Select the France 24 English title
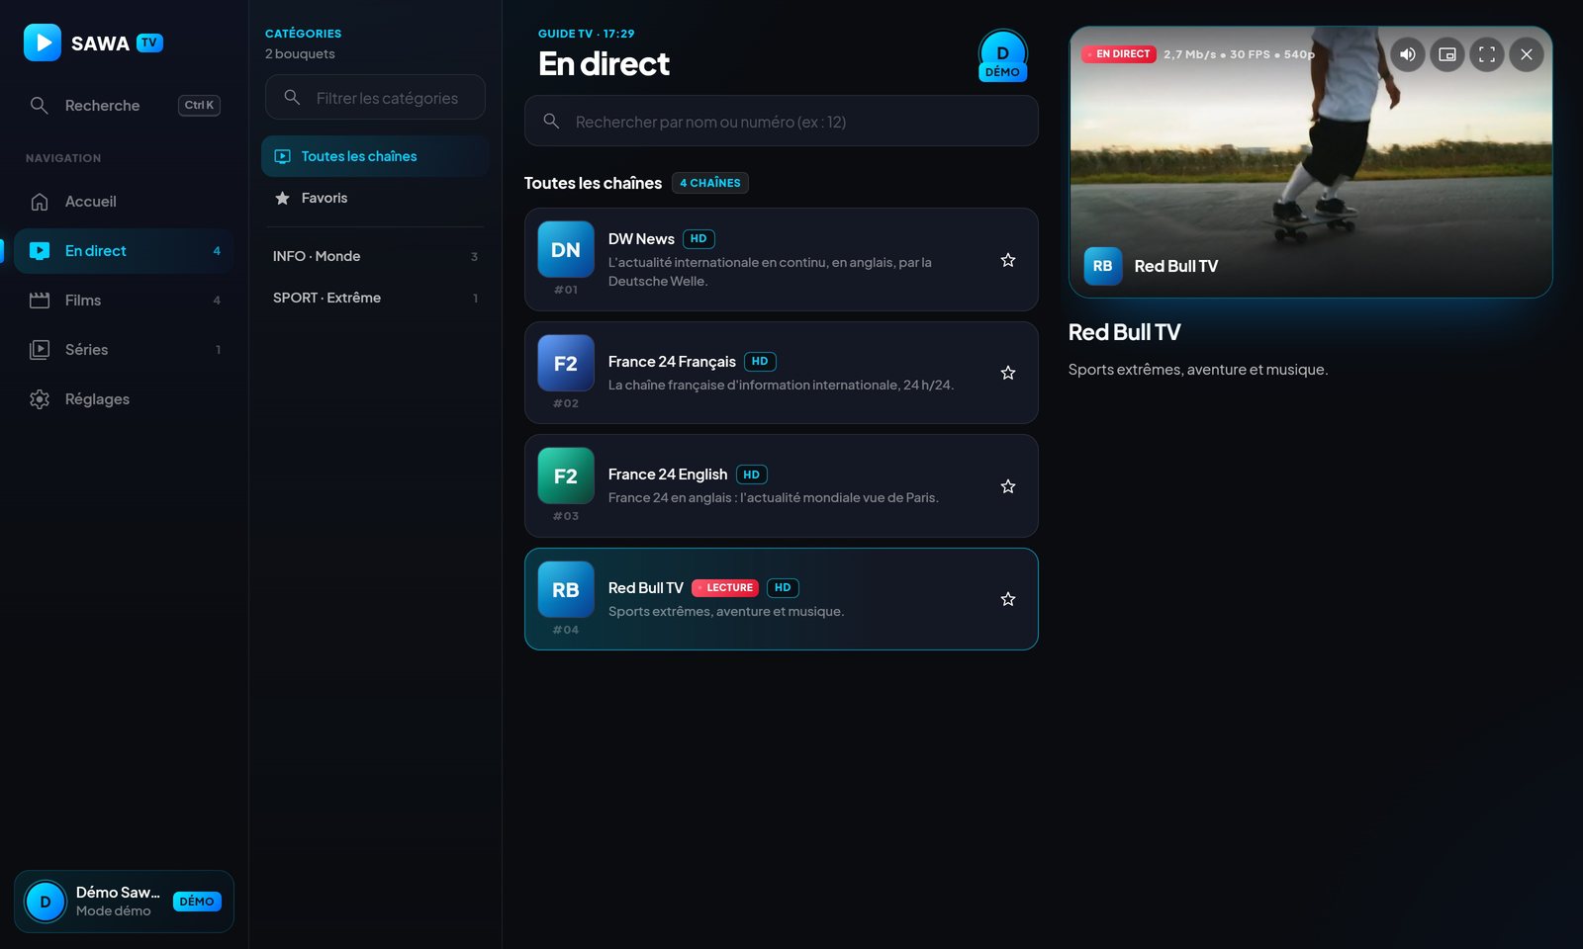1583x949 pixels. (x=668, y=474)
